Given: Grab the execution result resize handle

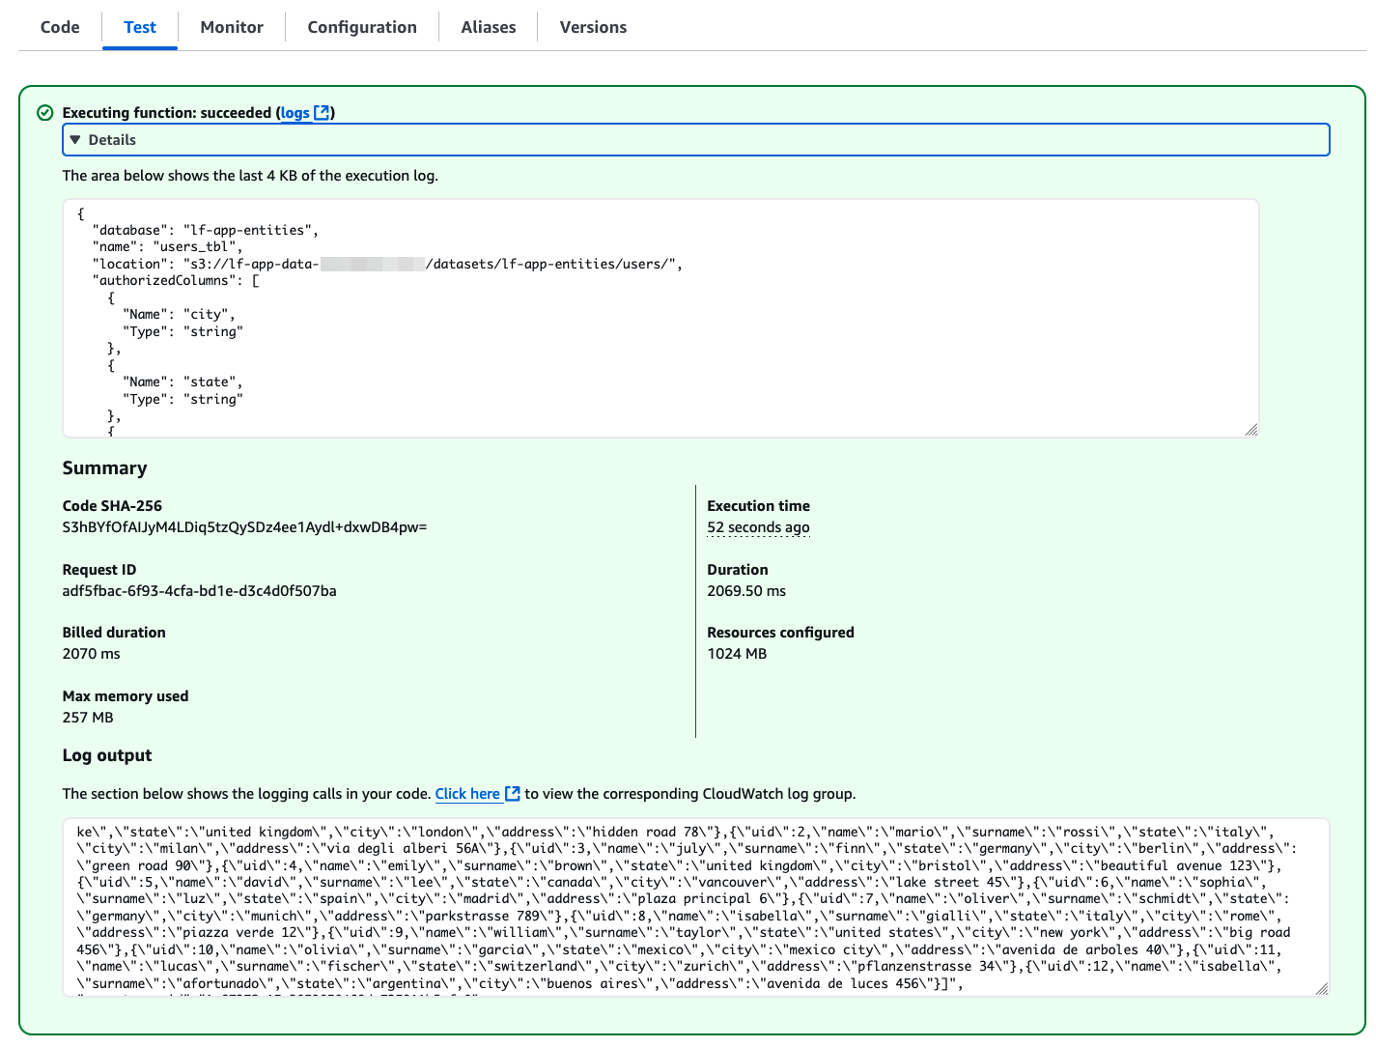Looking at the screenshot, I should point(1251,430).
